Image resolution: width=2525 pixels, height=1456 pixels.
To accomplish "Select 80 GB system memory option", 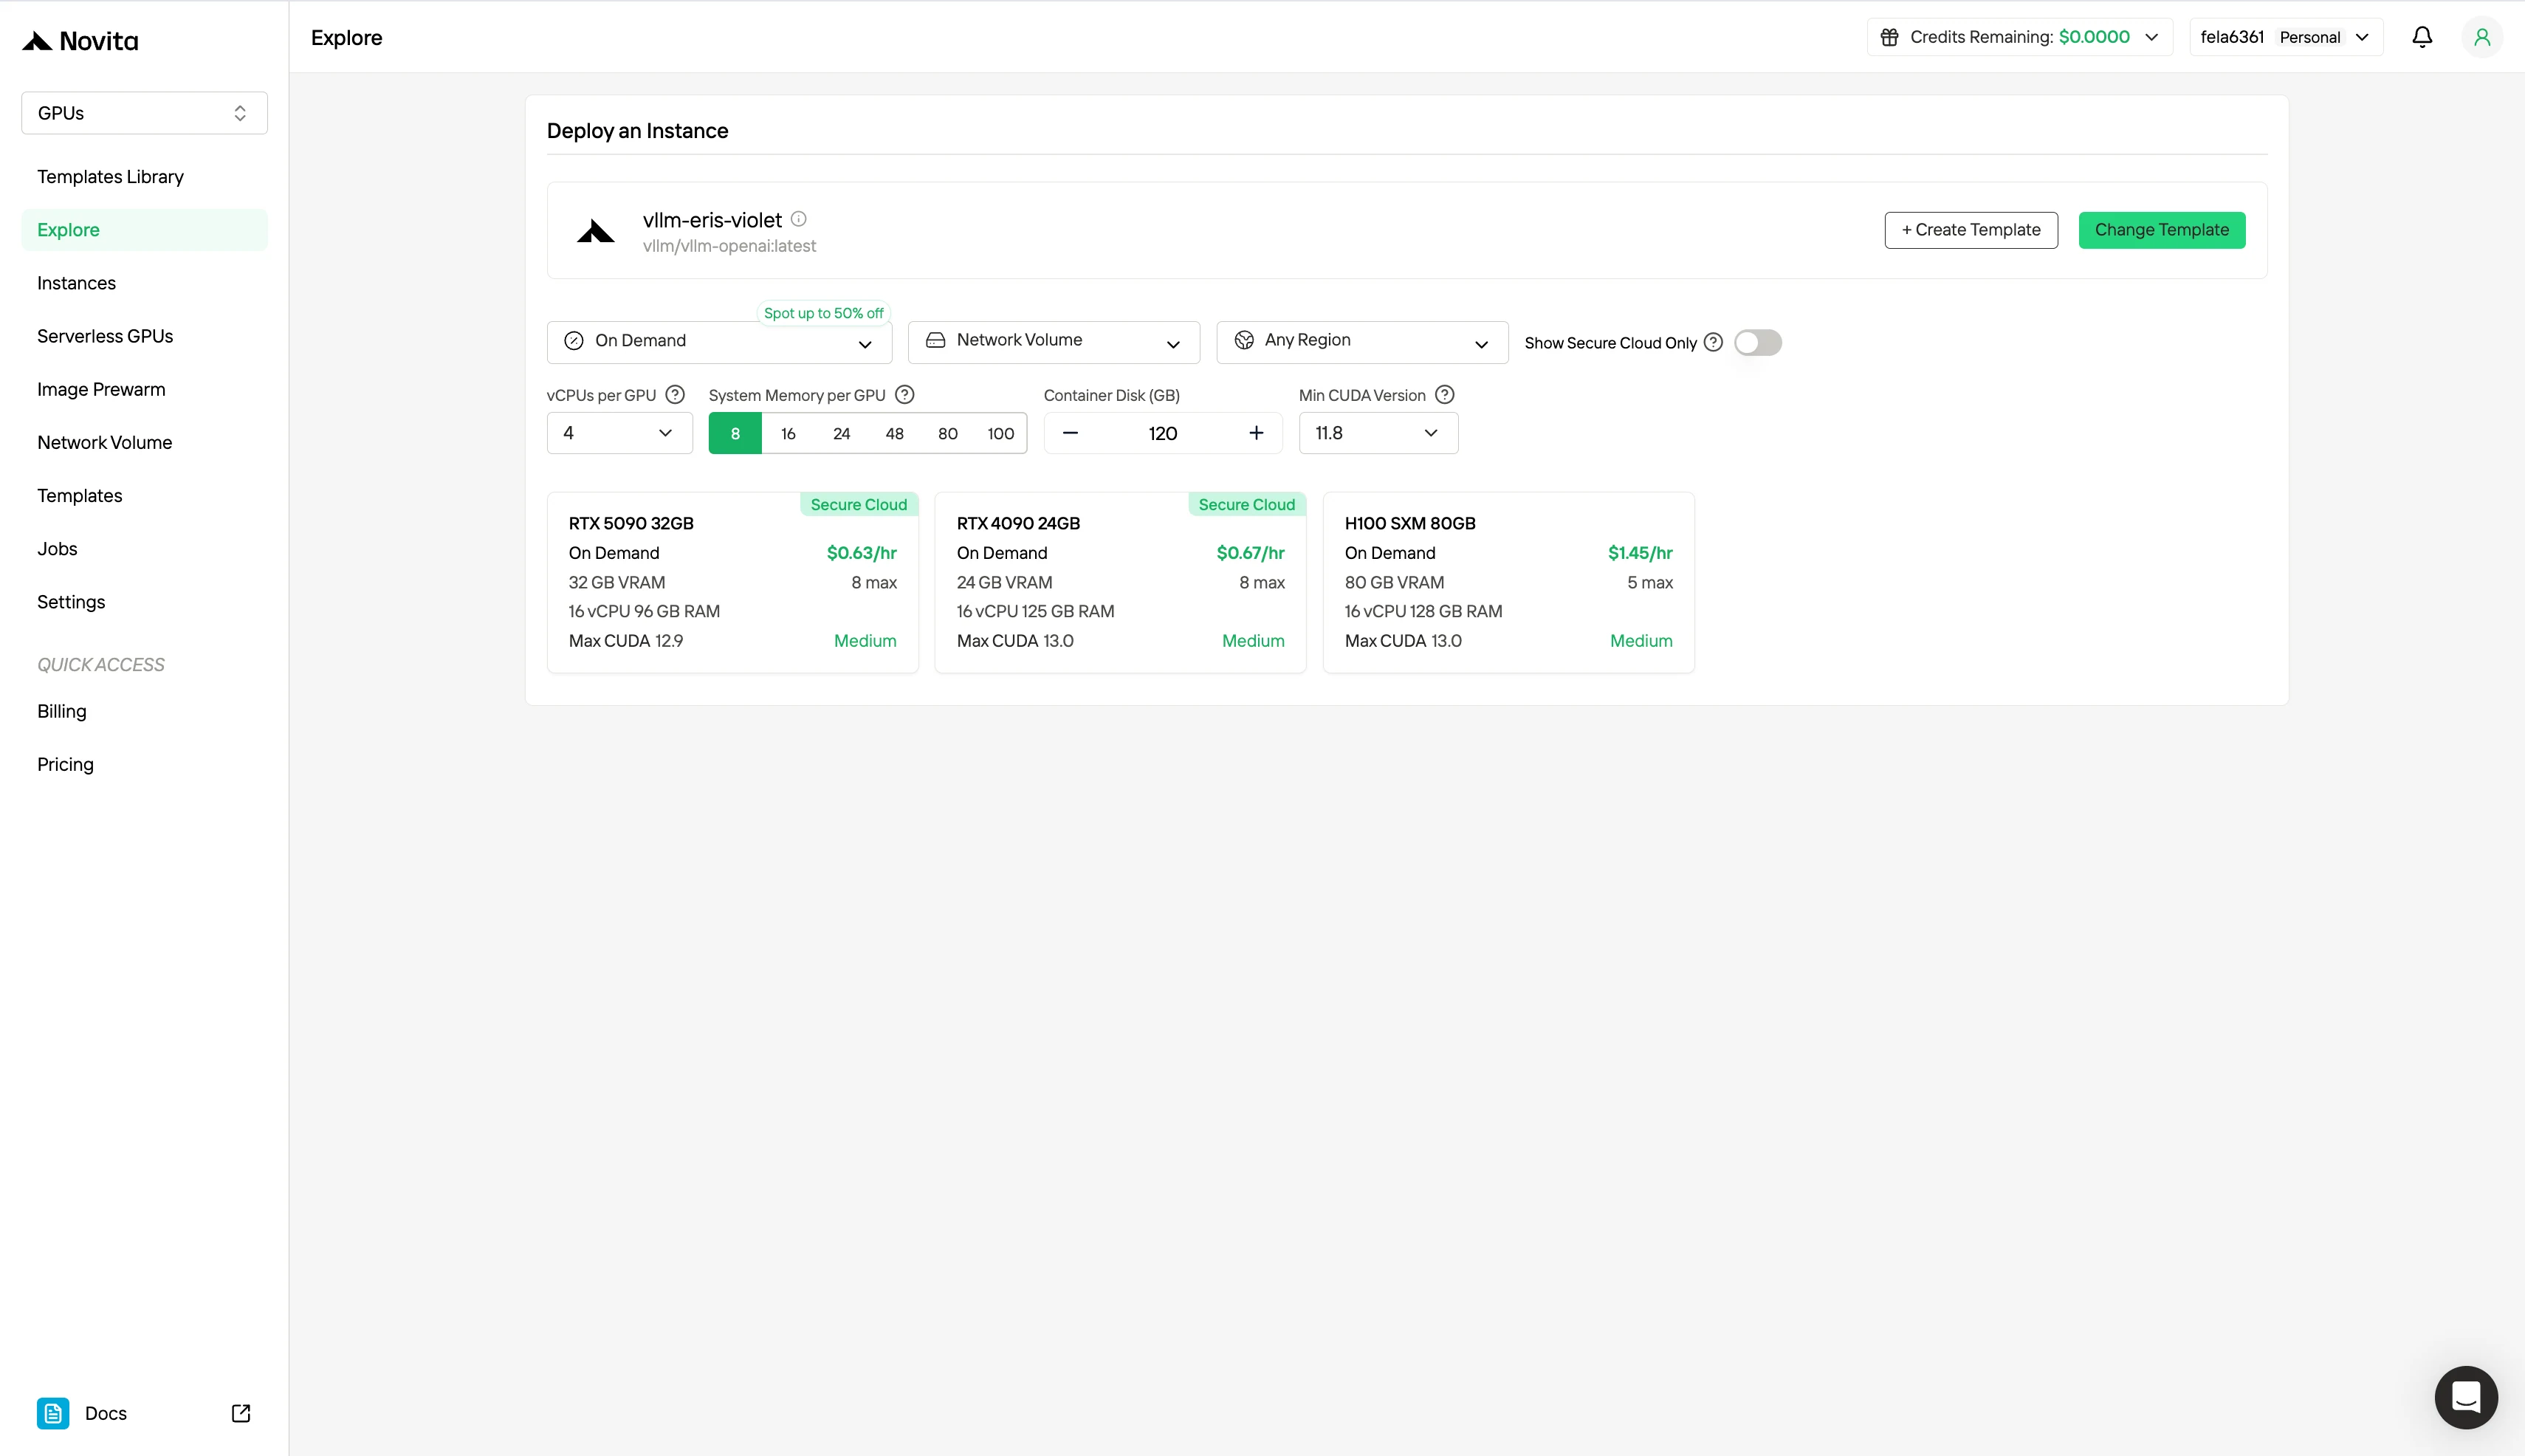I will [947, 433].
